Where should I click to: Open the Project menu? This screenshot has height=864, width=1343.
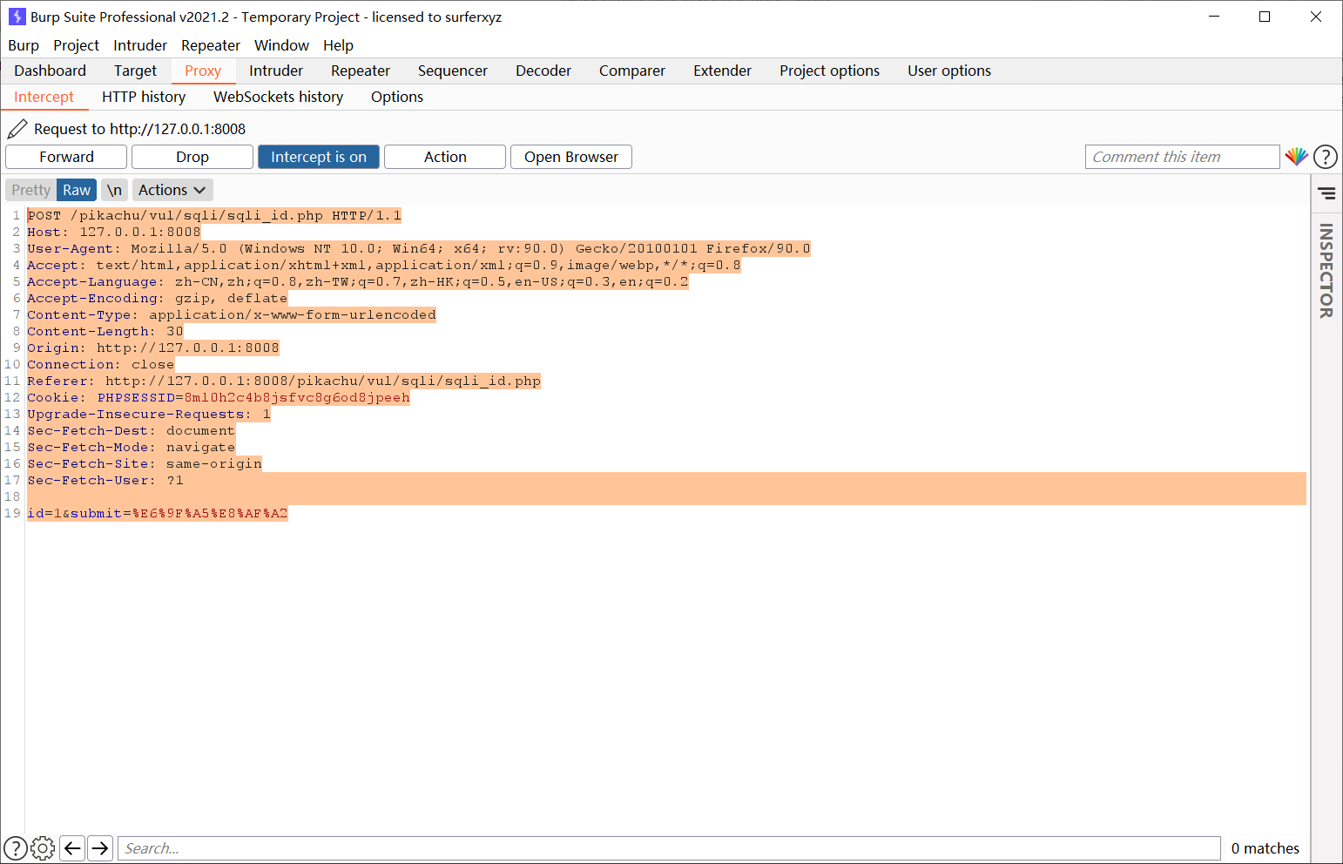click(x=77, y=45)
